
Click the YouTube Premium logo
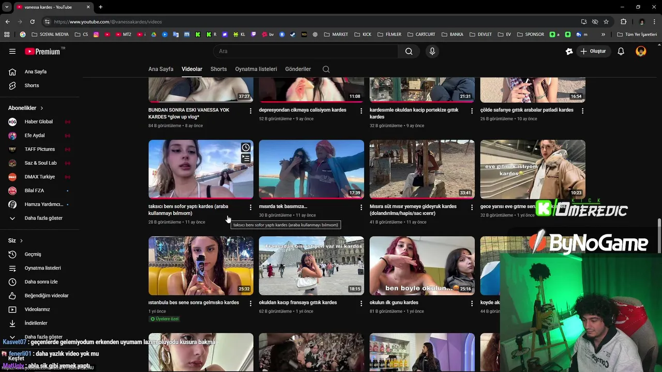click(x=43, y=51)
